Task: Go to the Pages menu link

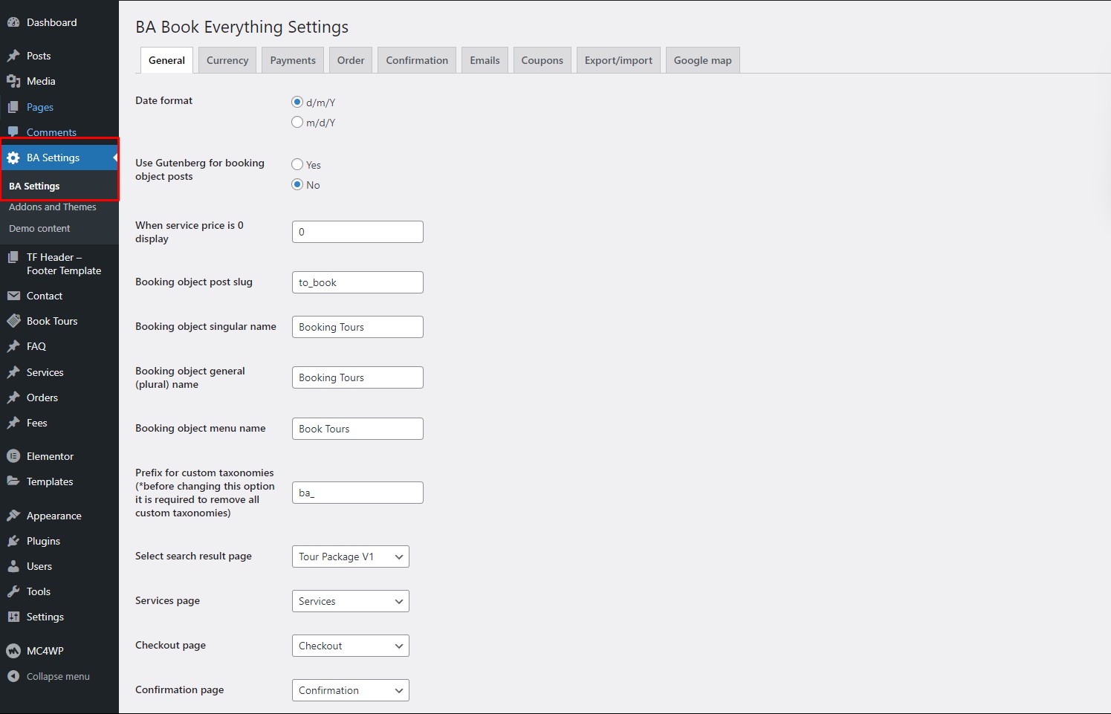Action: [40, 107]
